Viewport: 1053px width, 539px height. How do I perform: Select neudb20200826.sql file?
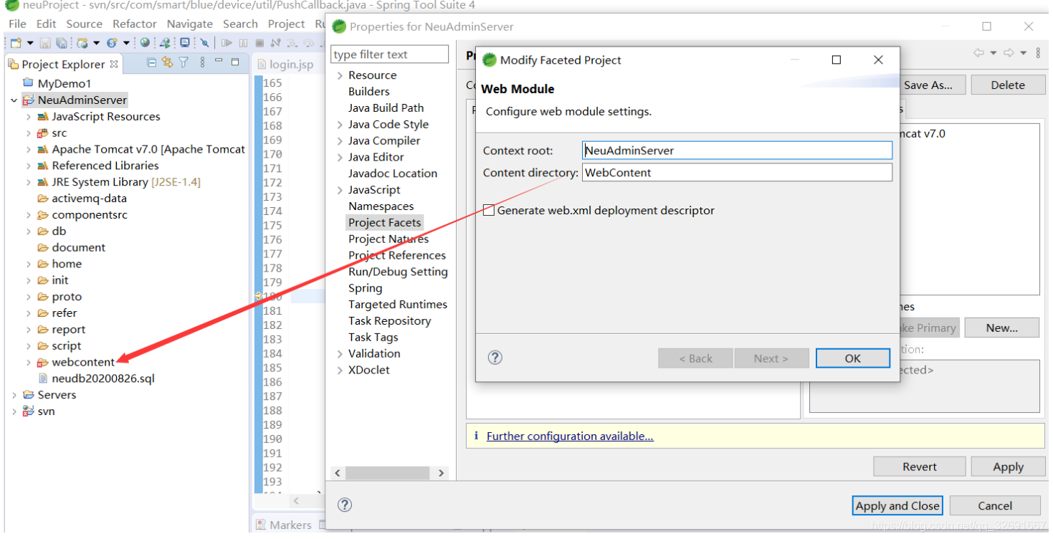click(x=103, y=378)
